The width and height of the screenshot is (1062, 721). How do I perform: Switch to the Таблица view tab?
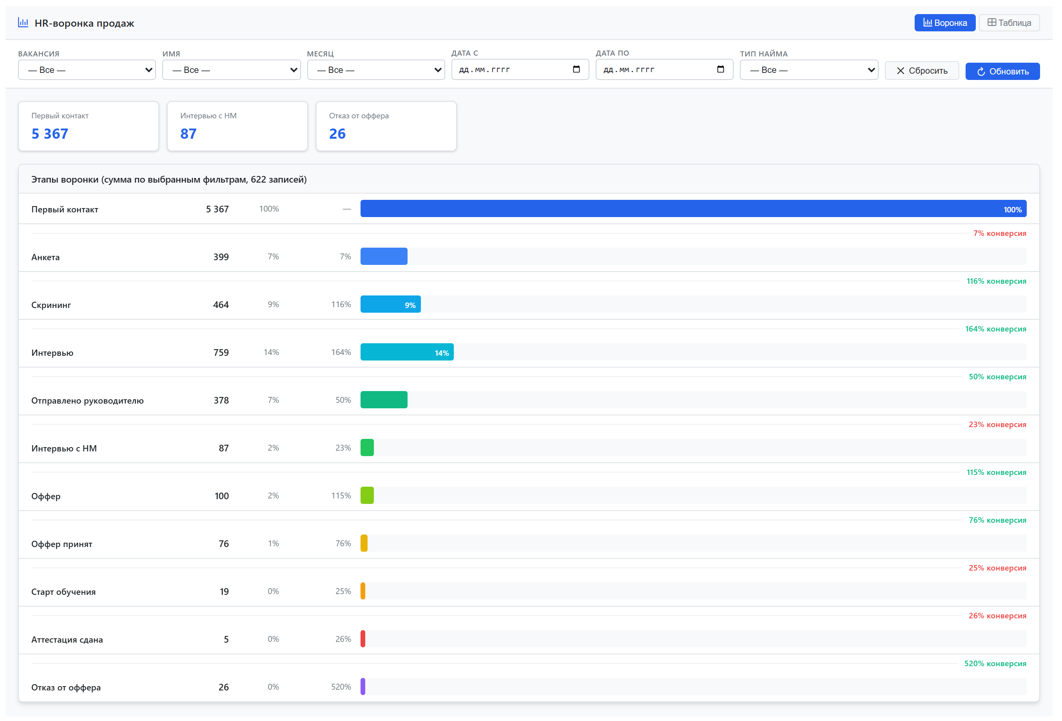1009,23
